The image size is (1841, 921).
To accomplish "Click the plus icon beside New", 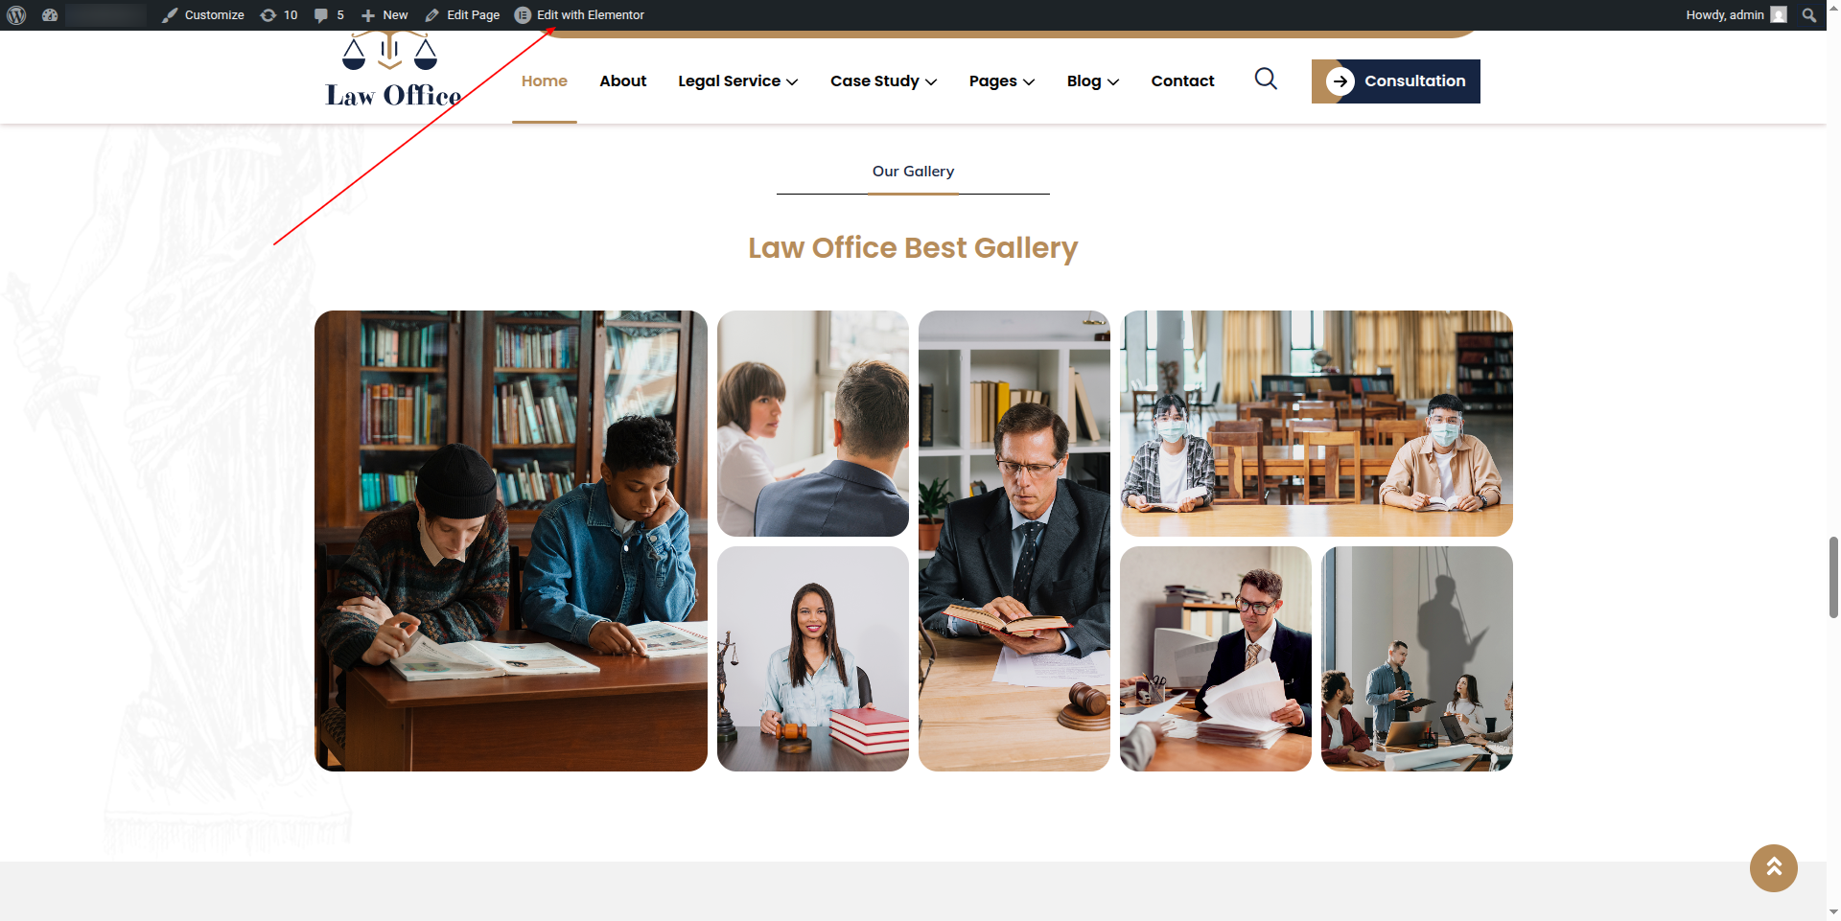I will (x=368, y=15).
